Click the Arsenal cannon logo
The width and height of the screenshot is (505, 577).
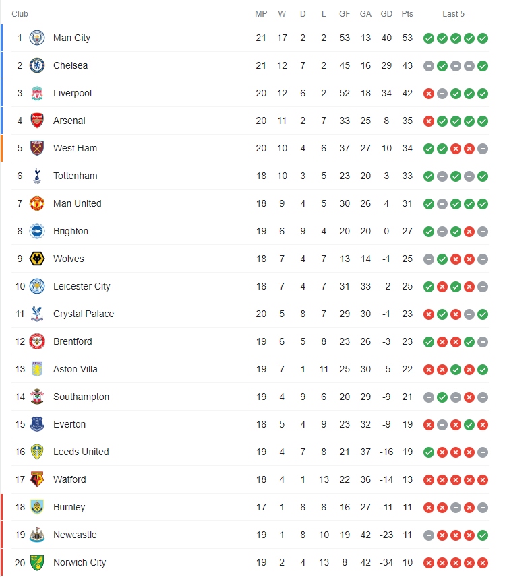[37, 121]
